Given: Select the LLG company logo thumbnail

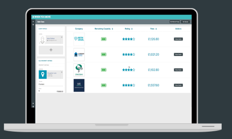Looking at the screenshot, I should click(79, 85).
